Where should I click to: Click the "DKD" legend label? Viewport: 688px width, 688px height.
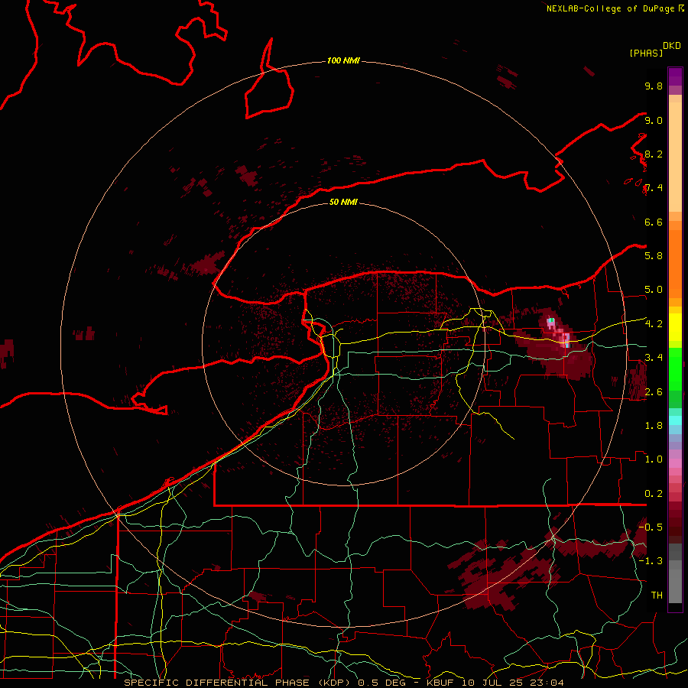672,46
